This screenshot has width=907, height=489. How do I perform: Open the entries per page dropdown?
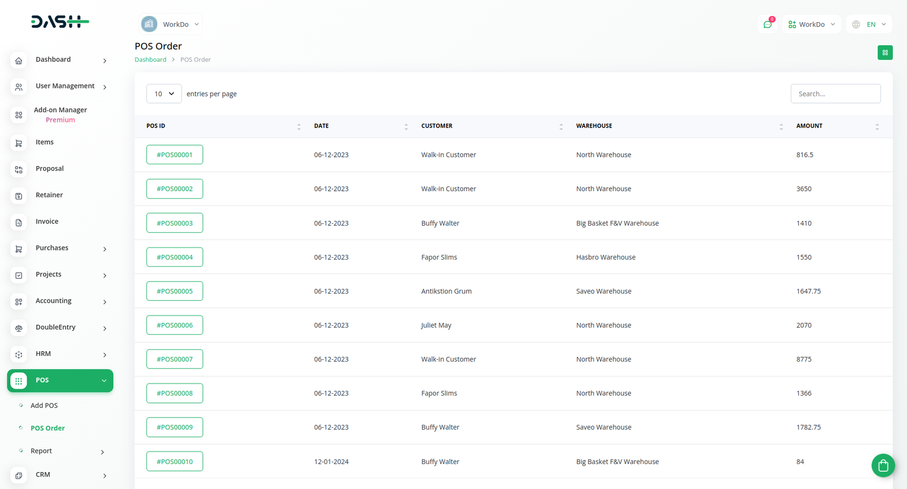click(x=164, y=94)
